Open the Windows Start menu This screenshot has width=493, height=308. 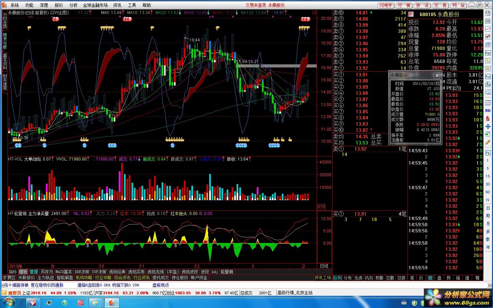click(x=9, y=303)
